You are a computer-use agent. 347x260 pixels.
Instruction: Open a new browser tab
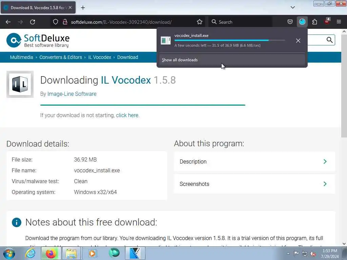tap(83, 8)
